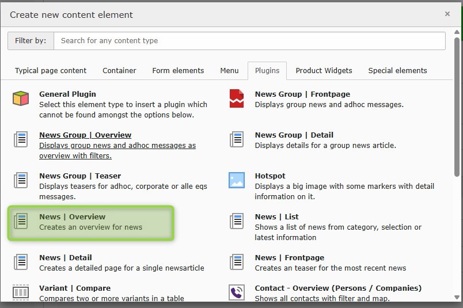
Task: Open the Product Widgets tab
Action: 324,71
